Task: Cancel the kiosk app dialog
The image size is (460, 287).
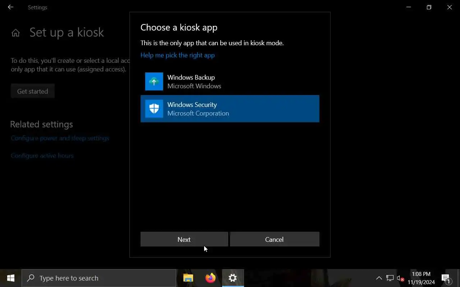Action: pos(275,239)
